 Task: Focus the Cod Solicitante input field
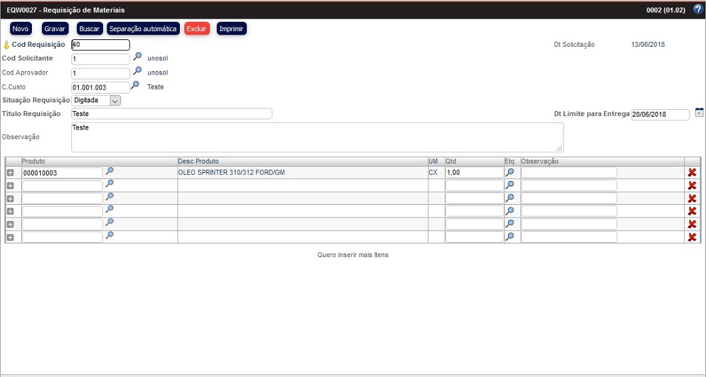click(100, 59)
